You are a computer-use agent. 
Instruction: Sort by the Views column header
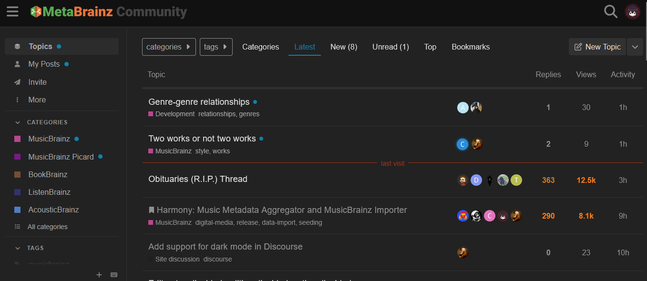(586, 74)
